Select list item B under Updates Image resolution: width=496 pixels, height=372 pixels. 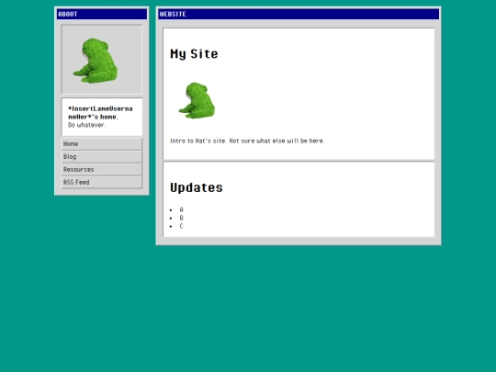point(181,218)
